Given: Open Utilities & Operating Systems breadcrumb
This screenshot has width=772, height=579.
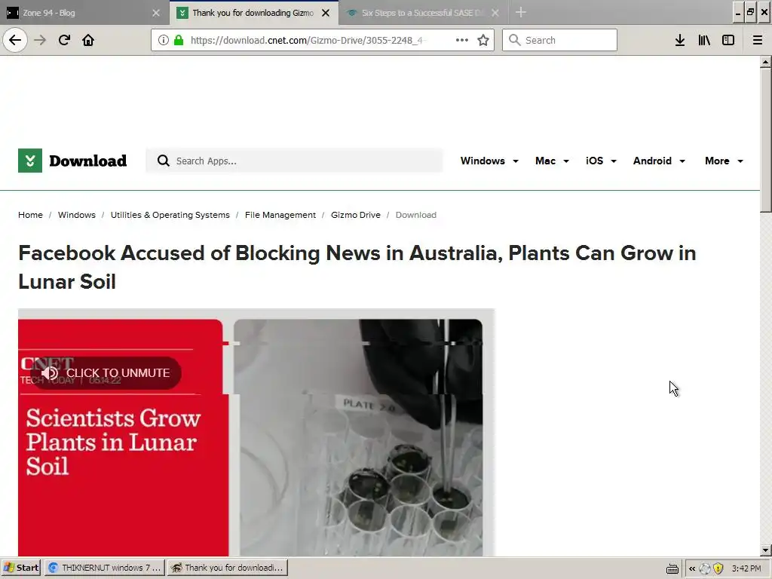Looking at the screenshot, I should (x=170, y=215).
